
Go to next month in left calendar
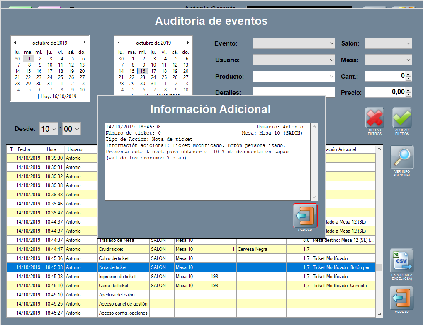tap(84, 43)
